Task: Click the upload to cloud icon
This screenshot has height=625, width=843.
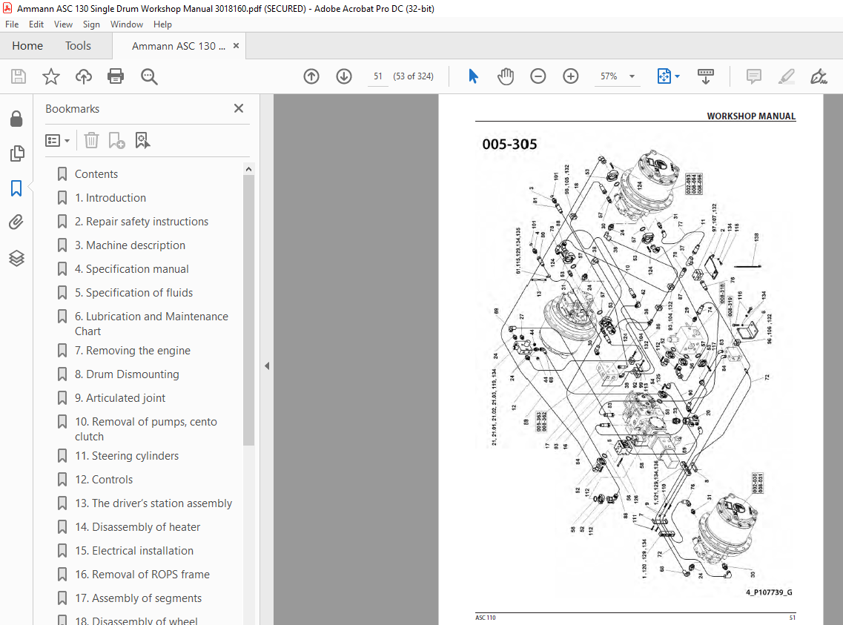Action: 83,76
